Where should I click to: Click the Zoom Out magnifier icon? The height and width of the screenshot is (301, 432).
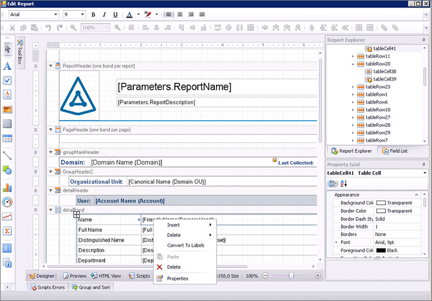(x=73, y=28)
